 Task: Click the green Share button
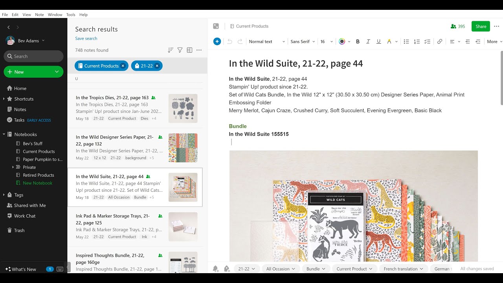tap(481, 26)
